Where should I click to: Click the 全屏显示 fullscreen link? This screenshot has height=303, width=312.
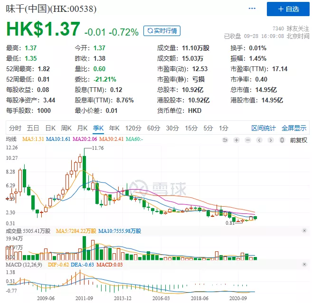294,128
